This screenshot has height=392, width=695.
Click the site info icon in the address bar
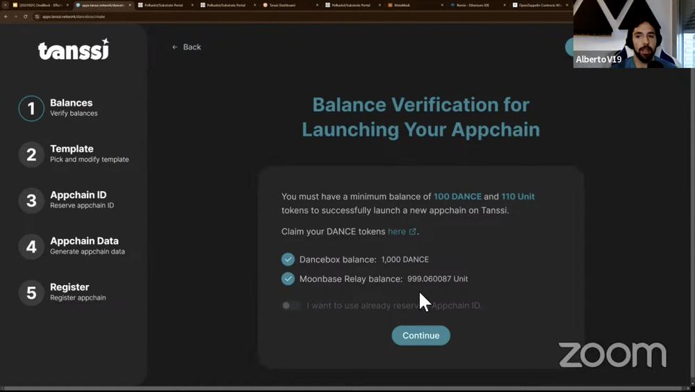[38, 17]
